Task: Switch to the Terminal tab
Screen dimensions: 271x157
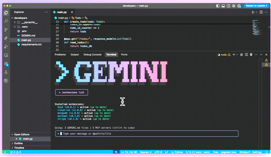Action: point(111,55)
